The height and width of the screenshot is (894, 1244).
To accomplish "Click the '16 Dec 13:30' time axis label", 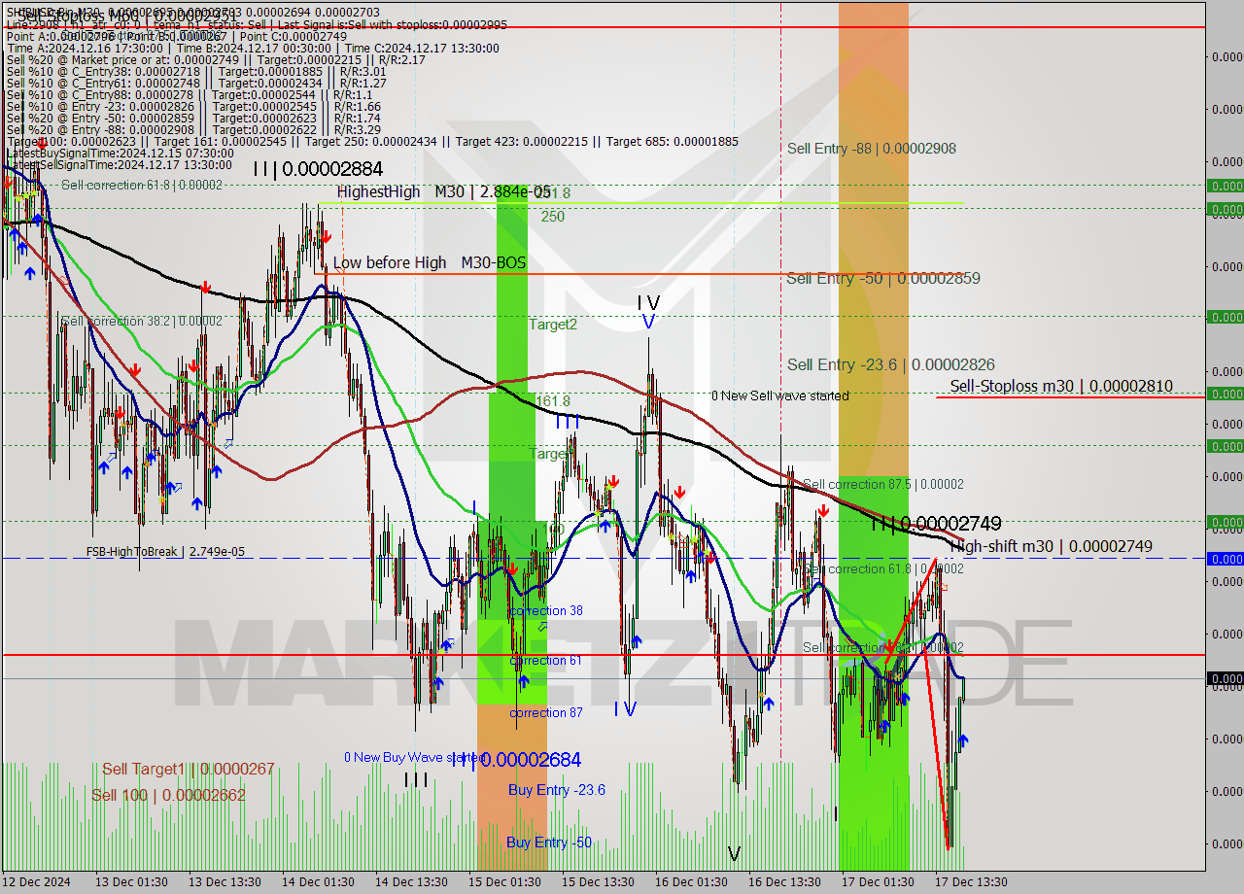I will pos(784,881).
